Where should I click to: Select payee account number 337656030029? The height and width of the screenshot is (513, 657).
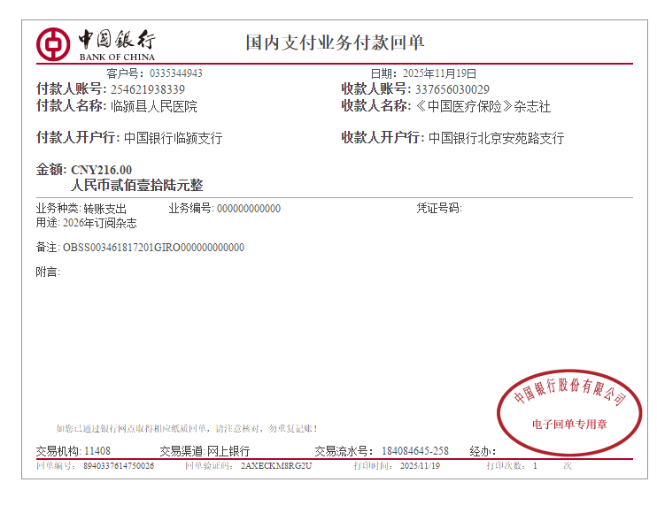point(452,89)
